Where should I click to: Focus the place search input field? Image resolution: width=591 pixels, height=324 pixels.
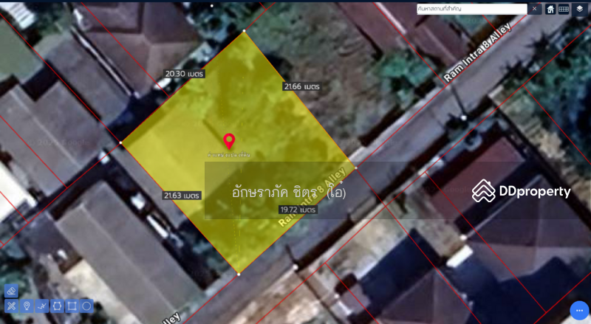[471, 9]
